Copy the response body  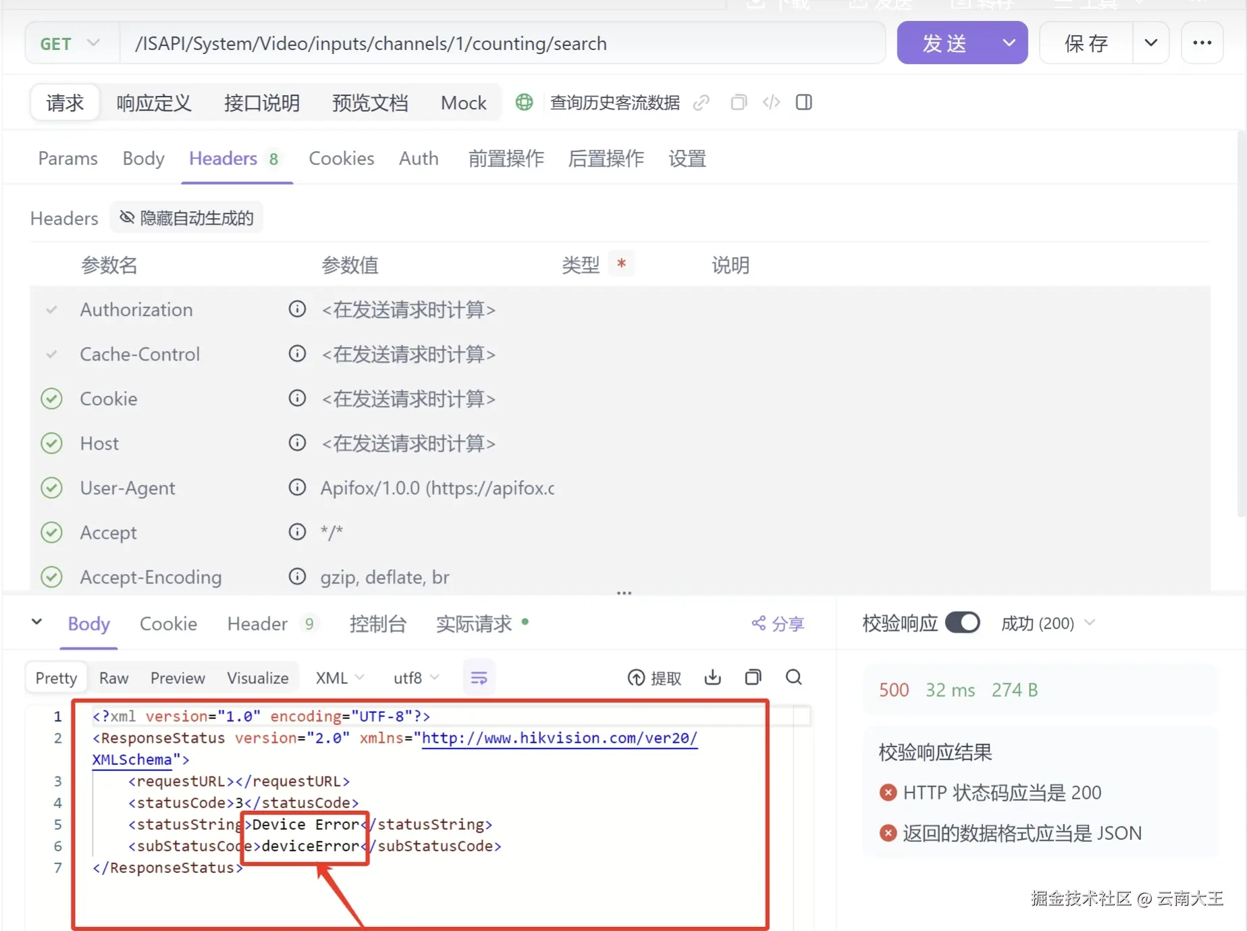pos(753,677)
